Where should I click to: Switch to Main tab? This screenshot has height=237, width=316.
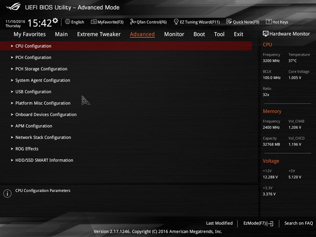coord(61,34)
